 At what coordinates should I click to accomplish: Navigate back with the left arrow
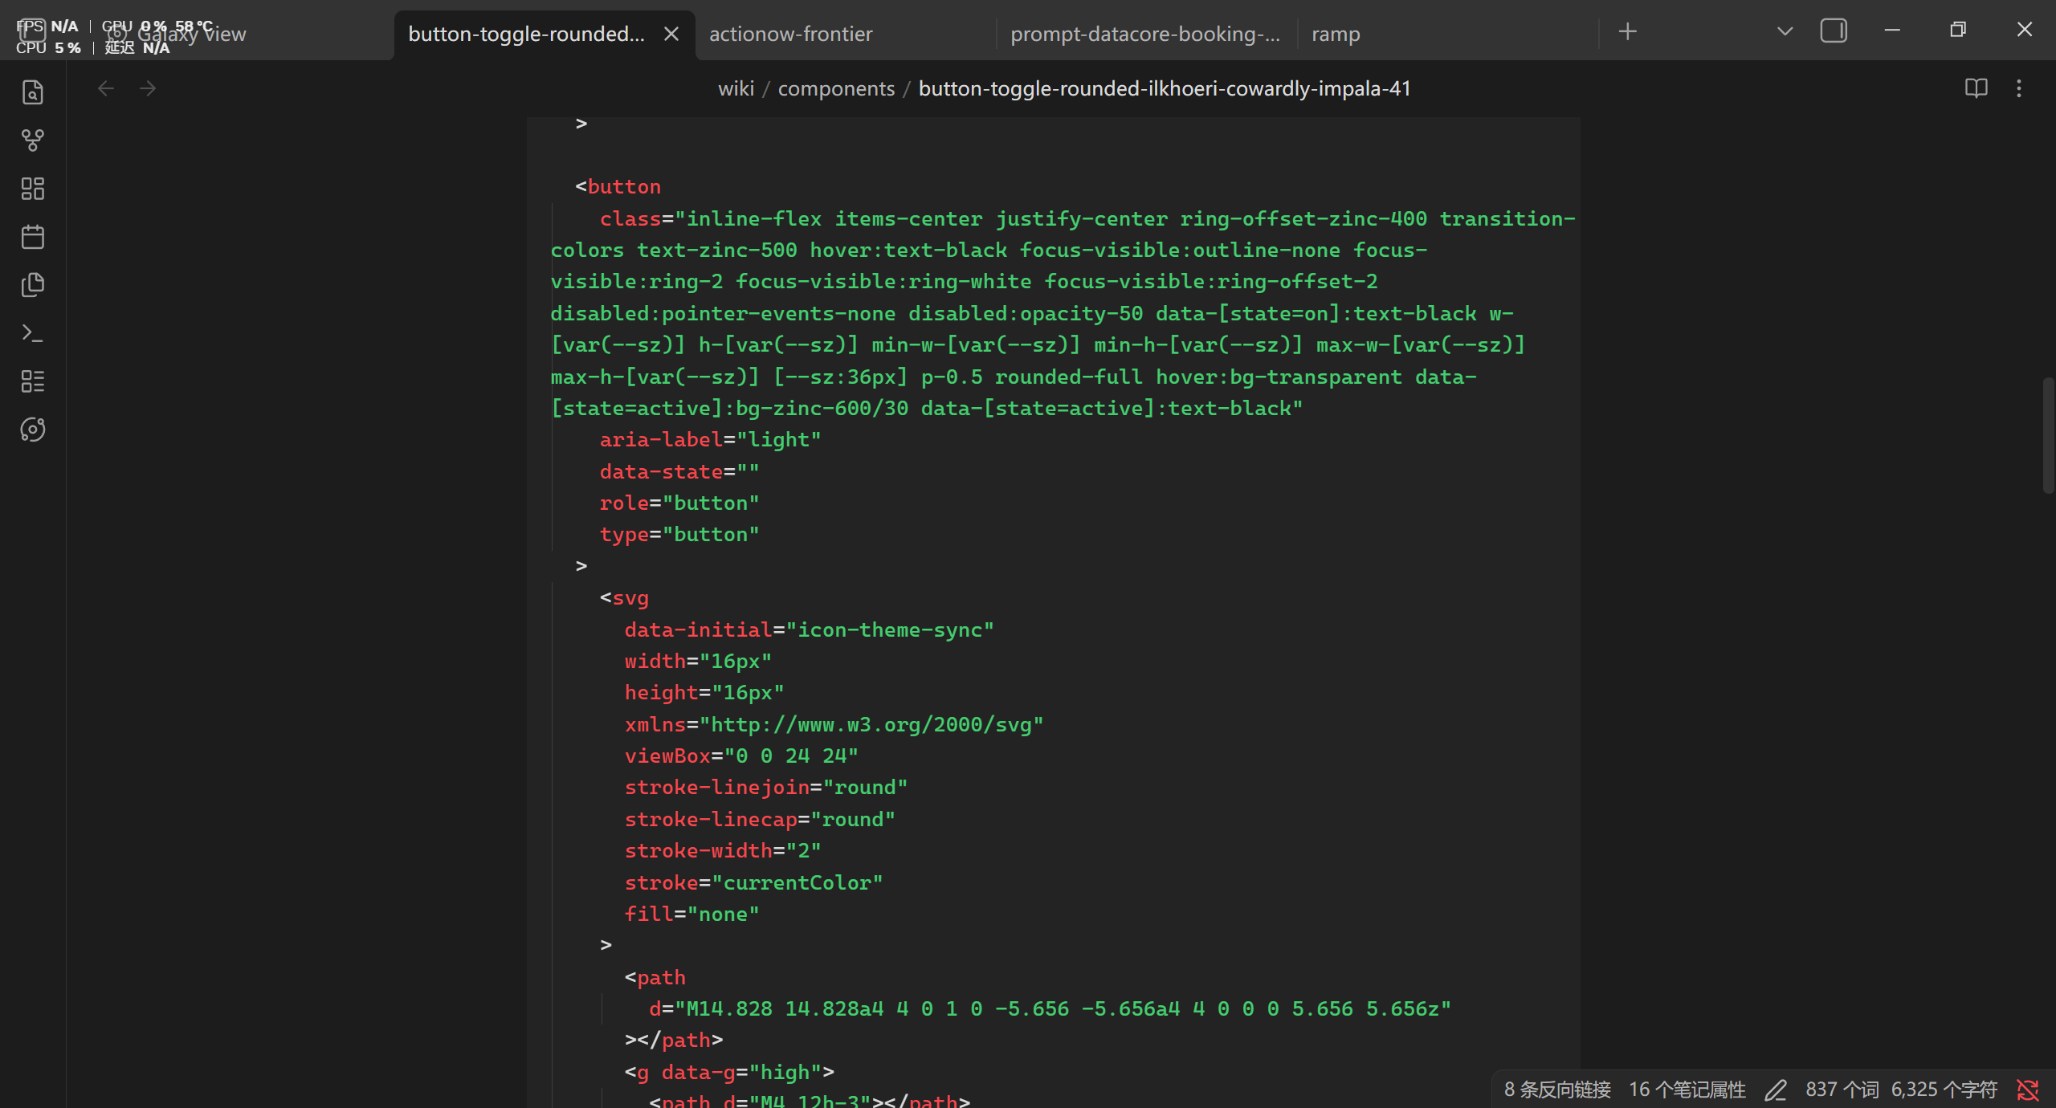pos(106,88)
